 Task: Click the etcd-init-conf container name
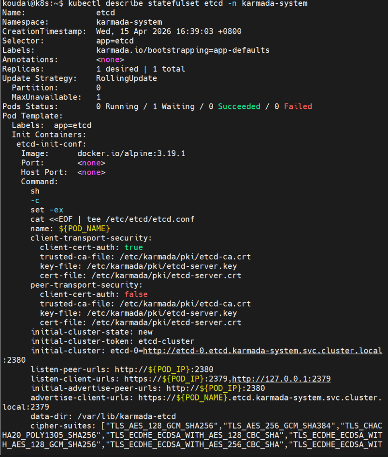(51, 144)
